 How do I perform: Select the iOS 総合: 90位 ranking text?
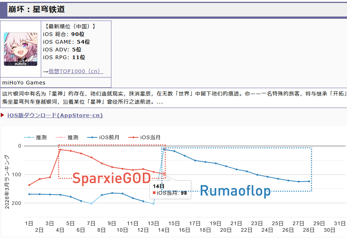point(64,34)
